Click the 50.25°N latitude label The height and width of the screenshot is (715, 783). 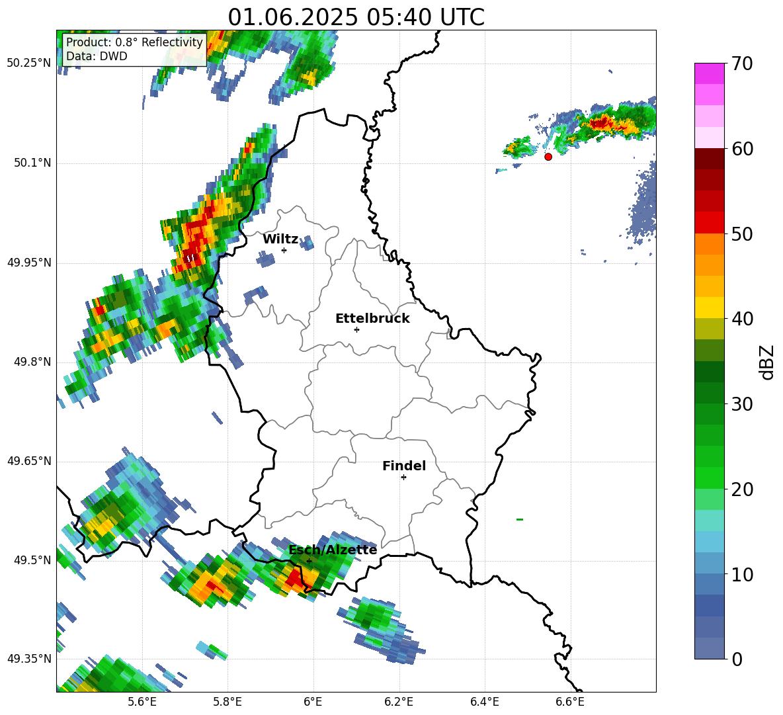[29, 63]
